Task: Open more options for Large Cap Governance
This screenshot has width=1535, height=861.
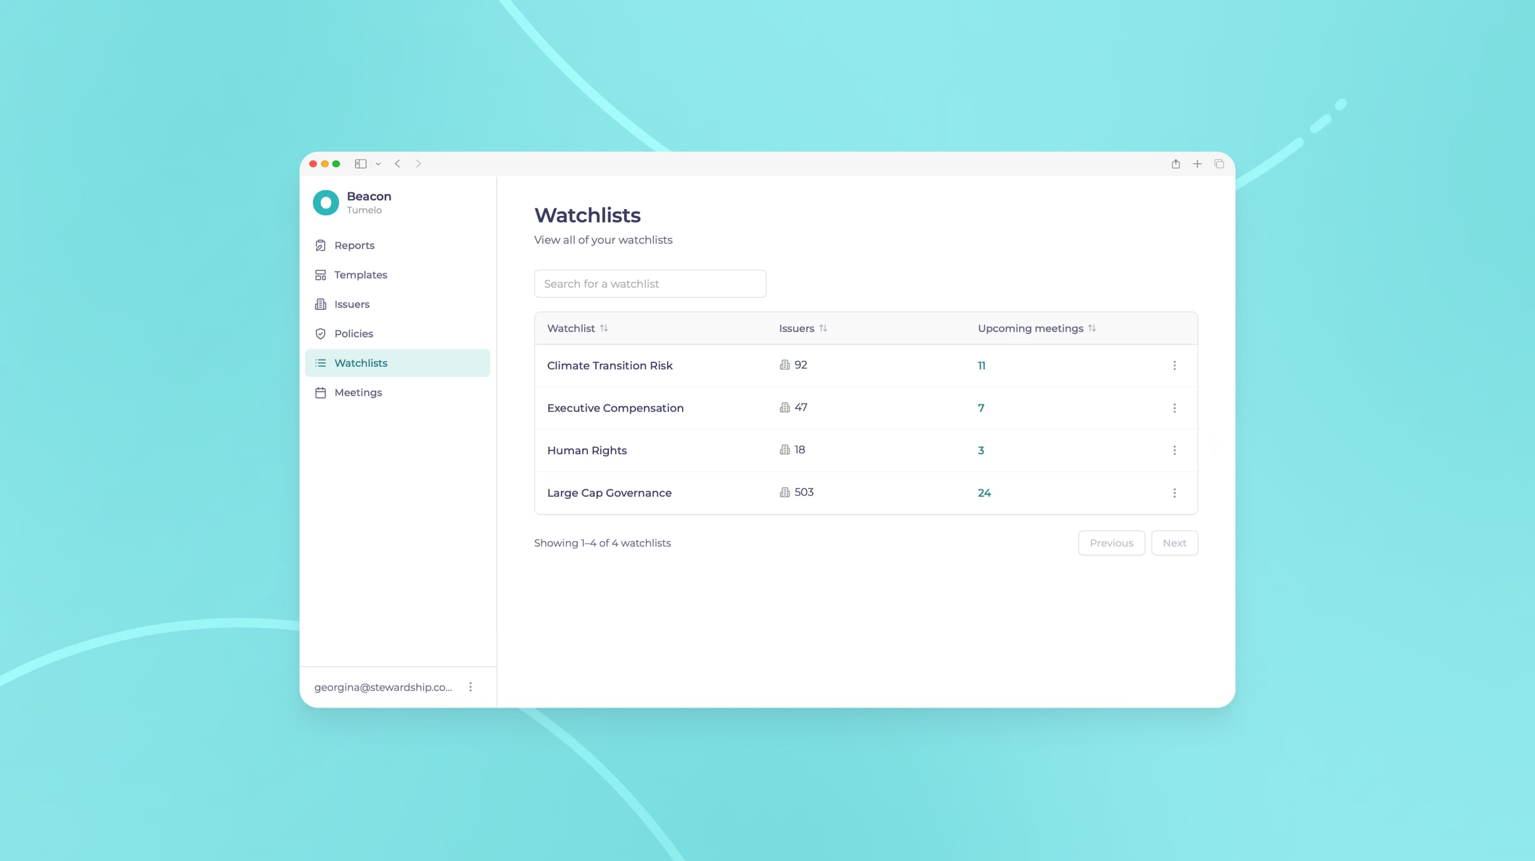Action: (1174, 493)
